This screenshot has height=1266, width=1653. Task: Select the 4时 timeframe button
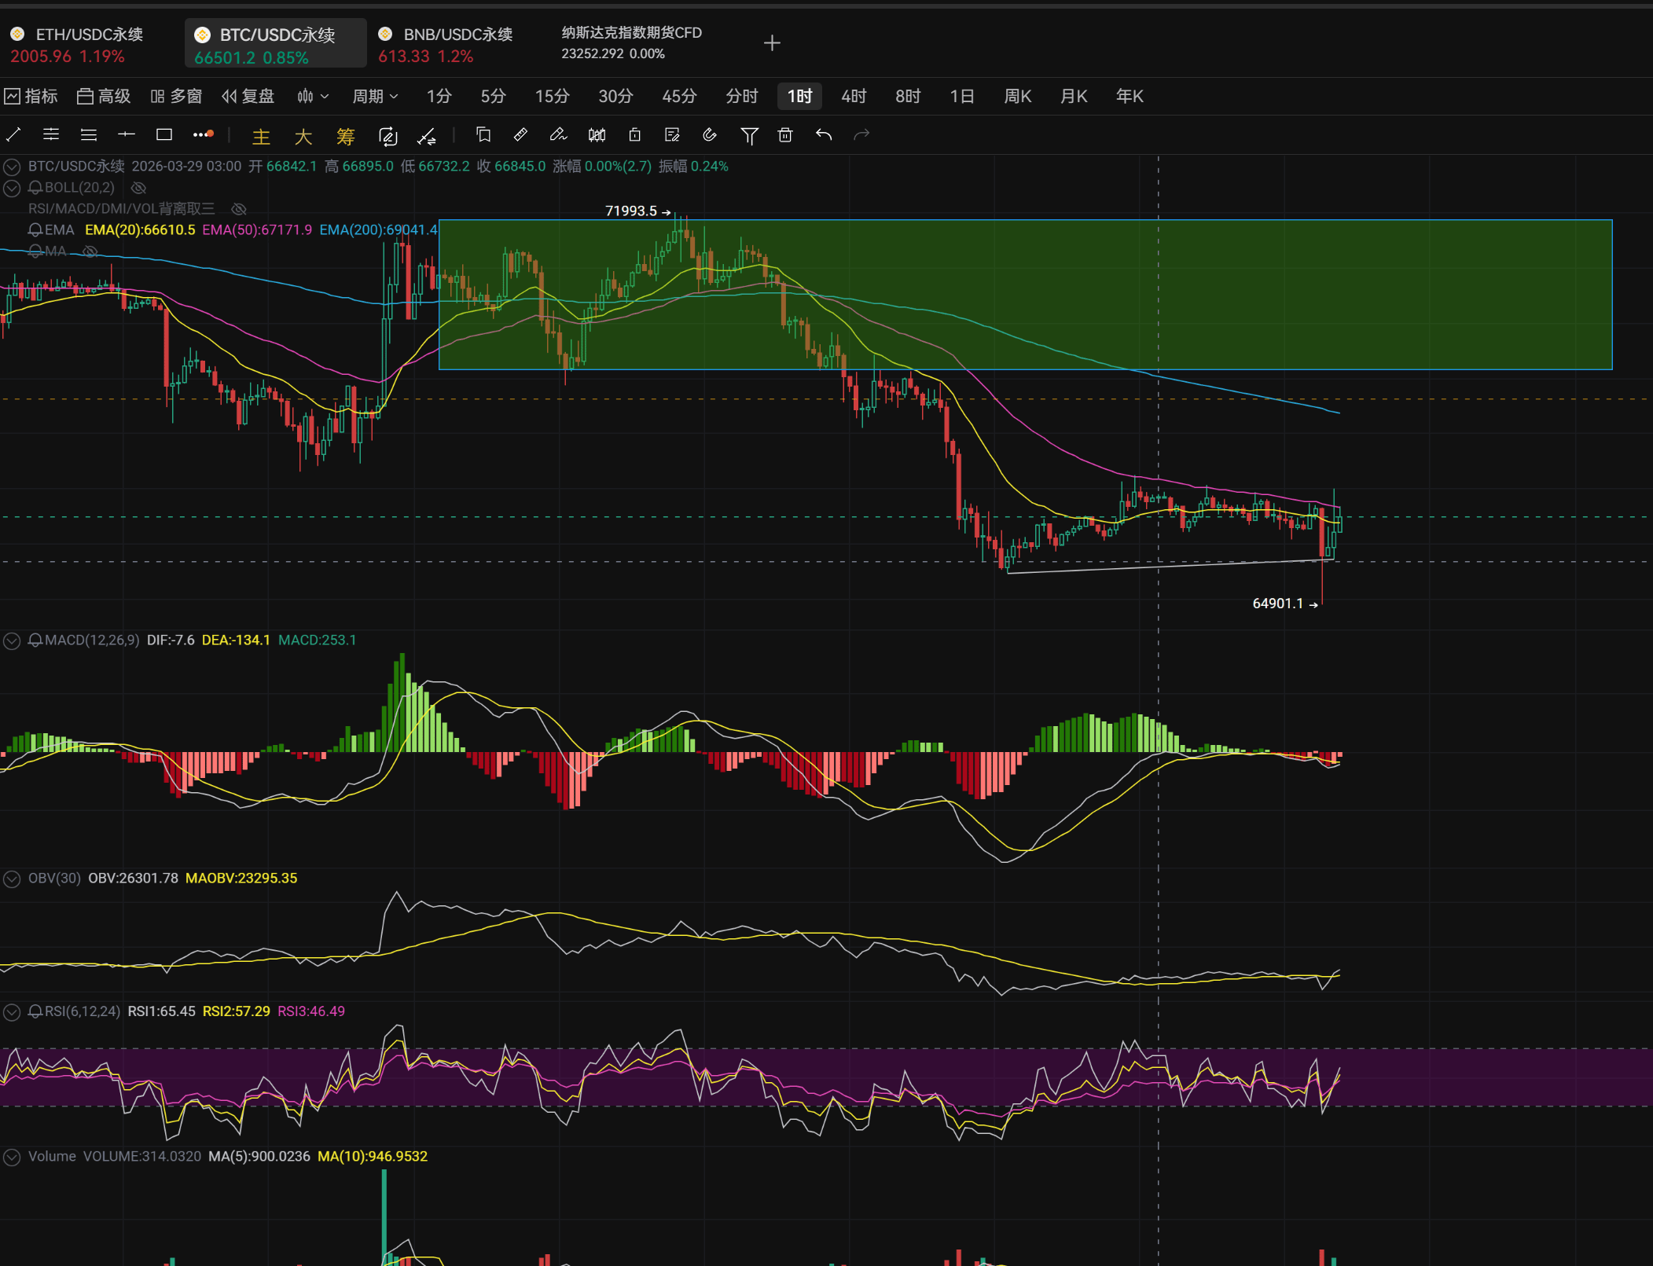[853, 96]
